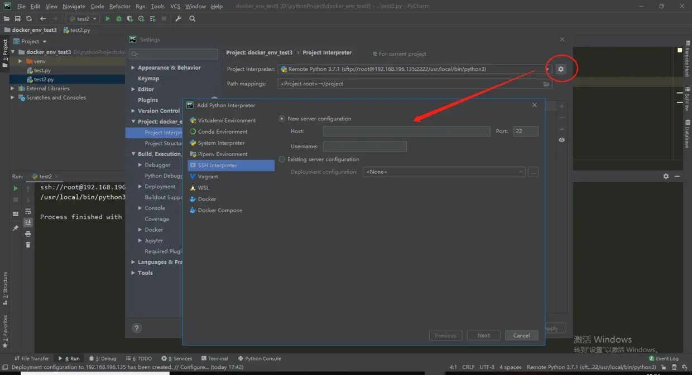This screenshot has width=692, height=375.
Task: Open the test2 run configuration dropdown
Action: point(83,18)
